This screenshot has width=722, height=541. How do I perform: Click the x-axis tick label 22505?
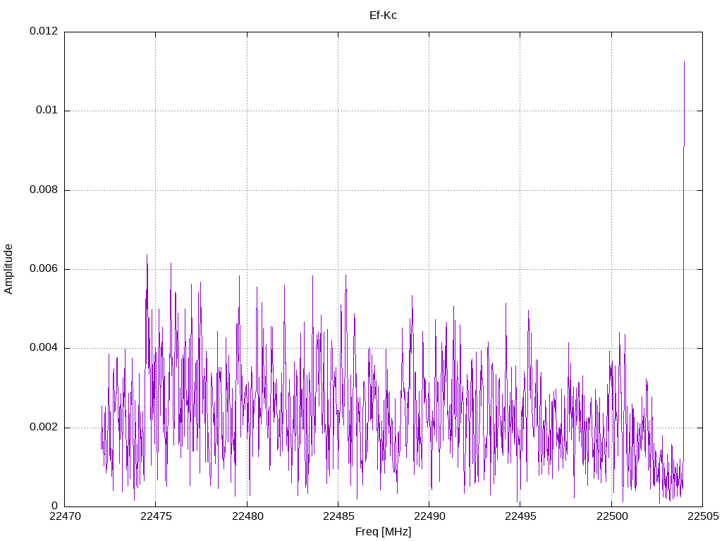click(x=703, y=516)
